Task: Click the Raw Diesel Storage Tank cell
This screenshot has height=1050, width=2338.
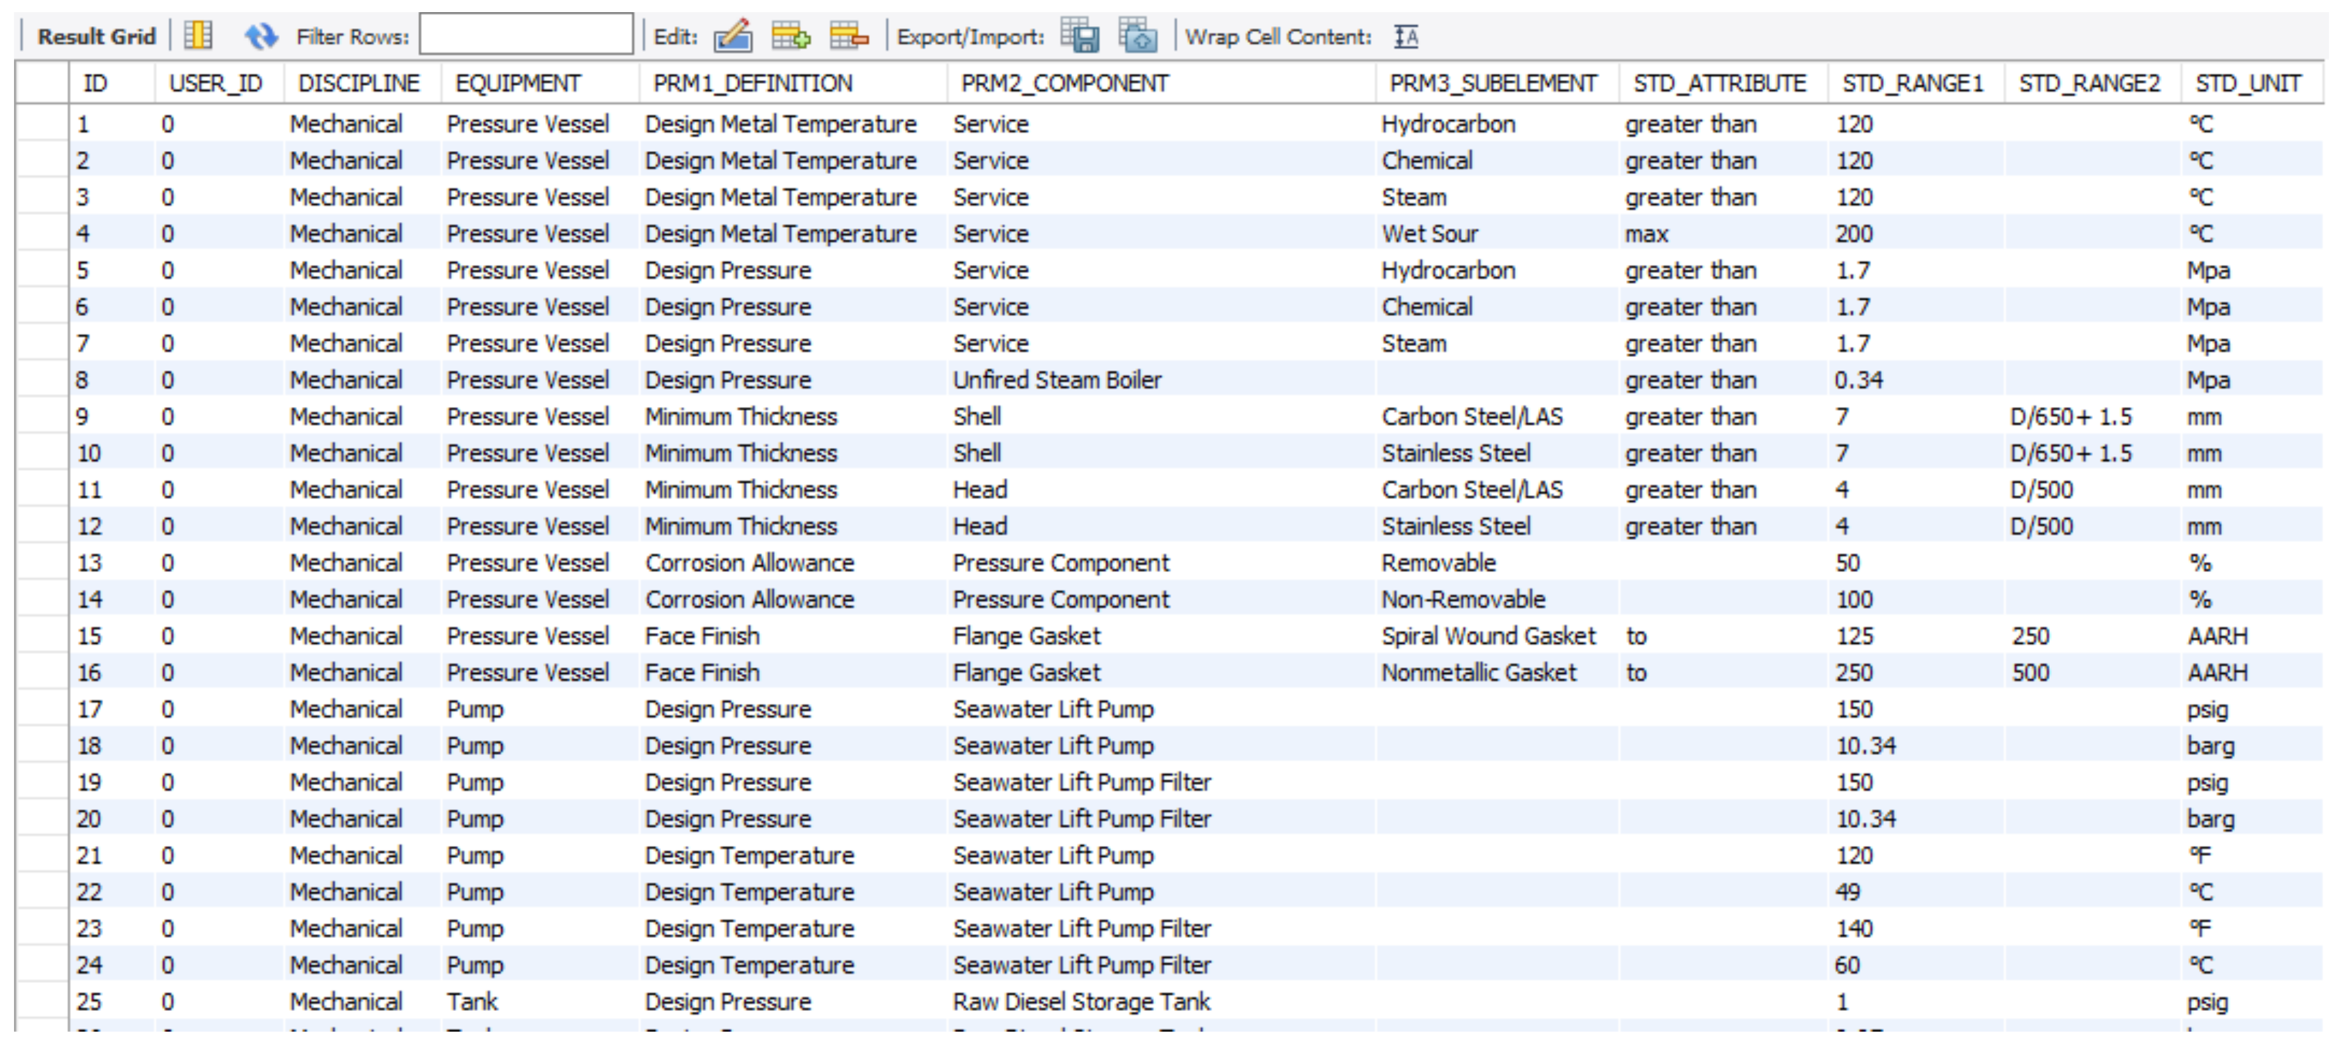Action: coord(1081,1002)
